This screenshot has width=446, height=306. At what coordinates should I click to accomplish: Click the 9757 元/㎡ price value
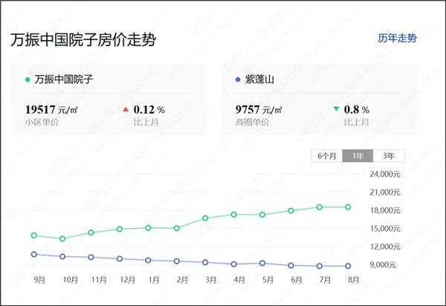pos(259,110)
